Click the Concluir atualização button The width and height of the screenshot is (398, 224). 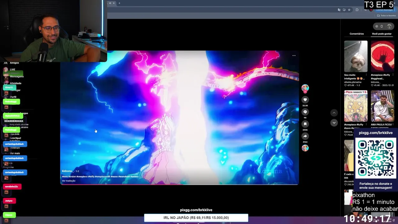(x=384, y=10)
